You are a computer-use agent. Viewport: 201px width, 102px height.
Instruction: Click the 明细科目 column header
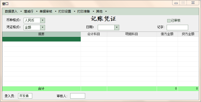tap(132, 34)
